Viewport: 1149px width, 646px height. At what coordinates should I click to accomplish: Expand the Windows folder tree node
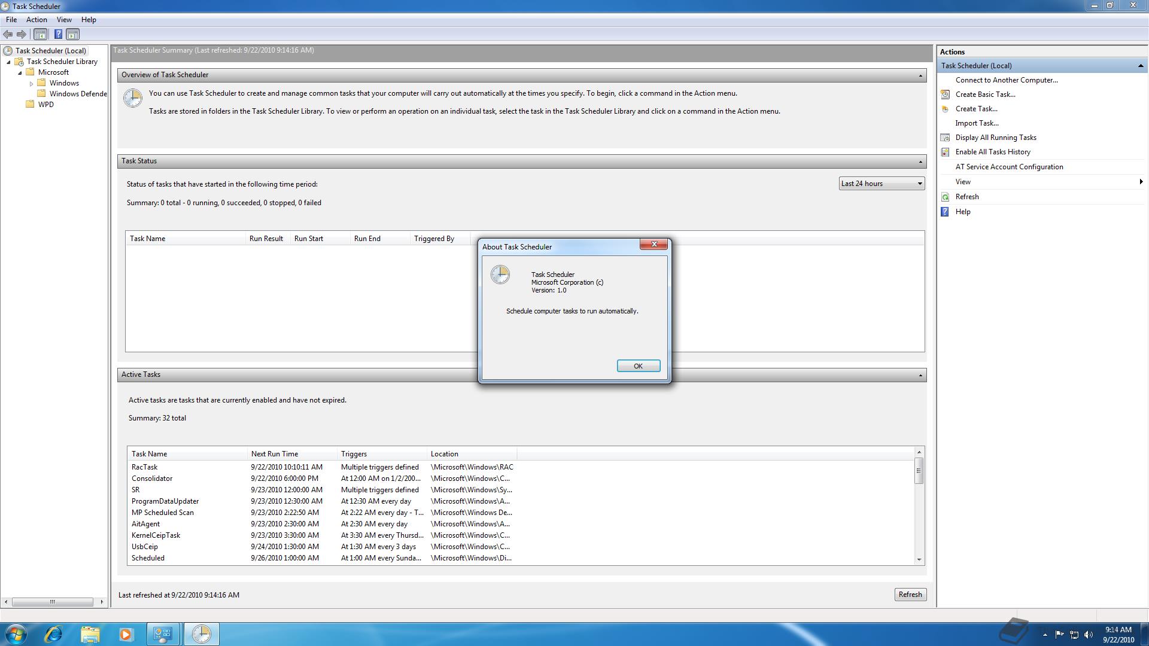point(31,84)
